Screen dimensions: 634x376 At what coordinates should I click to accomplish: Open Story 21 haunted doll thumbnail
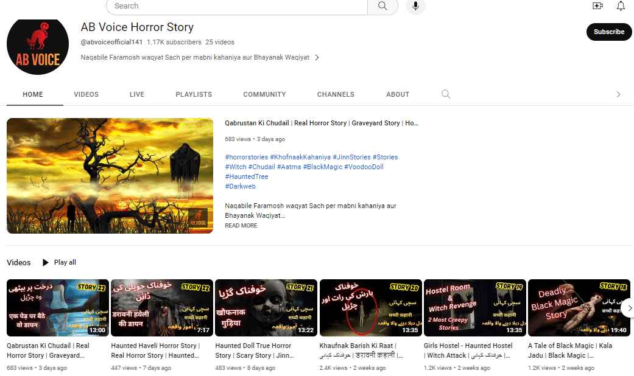click(266, 308)
